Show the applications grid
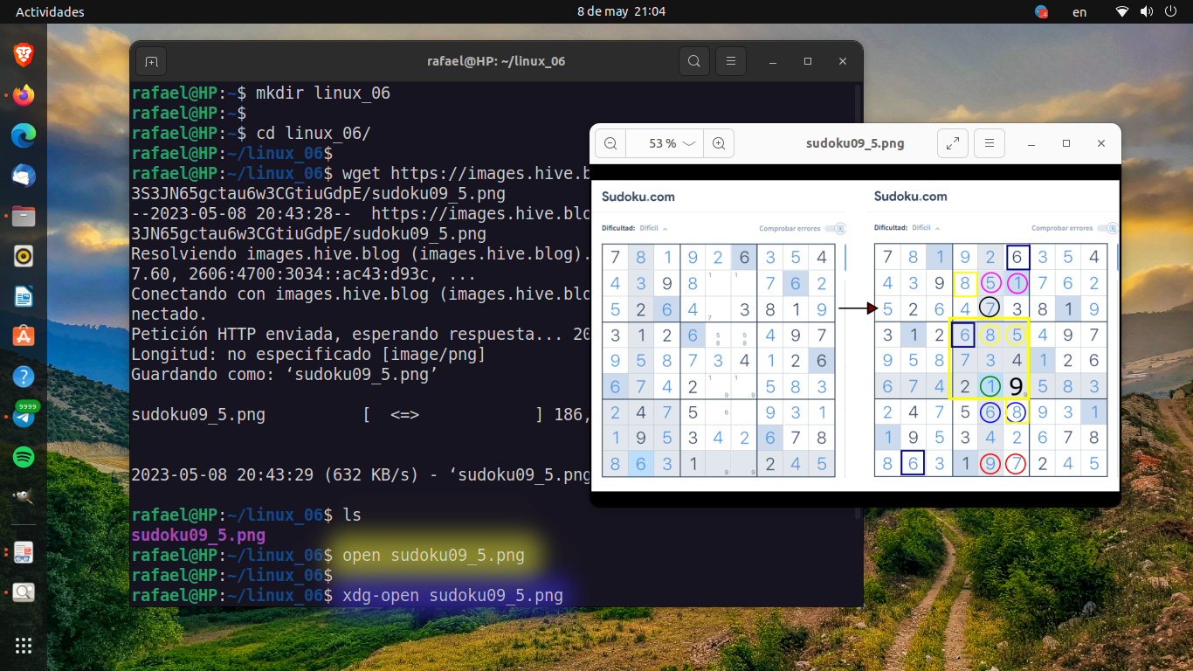Screen dimensions: 1193x671 pyautogui.click(x=24, y=646)
